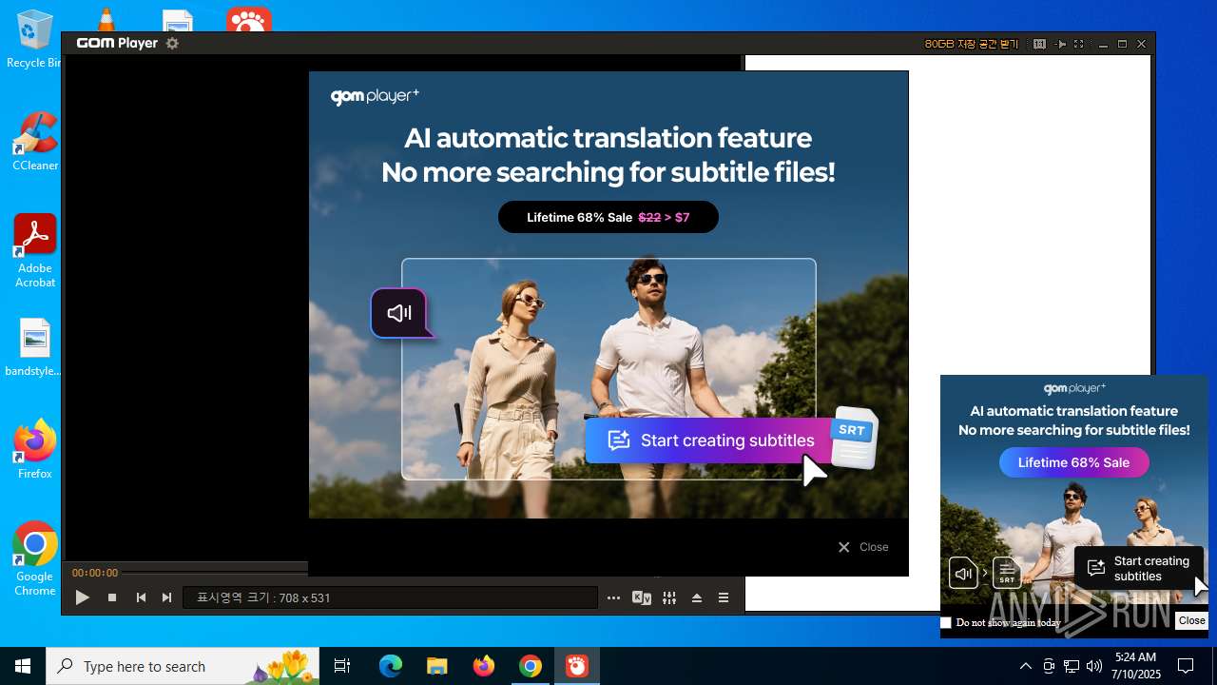Switch GOM Player to fullscreen mode

1078,44
